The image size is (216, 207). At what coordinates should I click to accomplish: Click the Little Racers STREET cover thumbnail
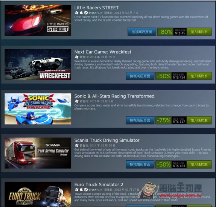38,20
